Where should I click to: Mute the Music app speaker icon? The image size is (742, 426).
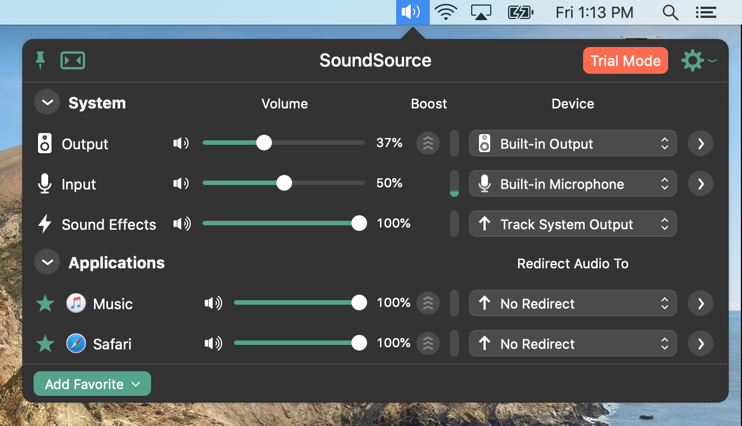tap(213, 304)
